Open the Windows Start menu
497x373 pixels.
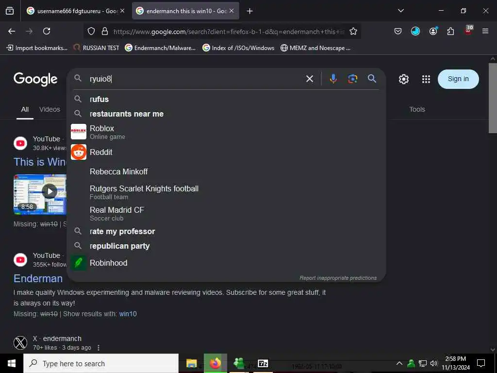click(12, 363)
